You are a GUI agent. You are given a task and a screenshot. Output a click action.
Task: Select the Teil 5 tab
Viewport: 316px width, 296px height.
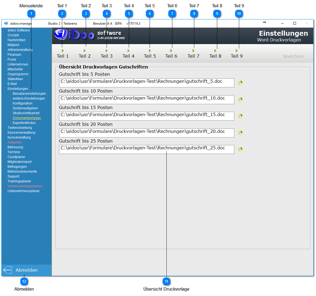pos(150,54)
